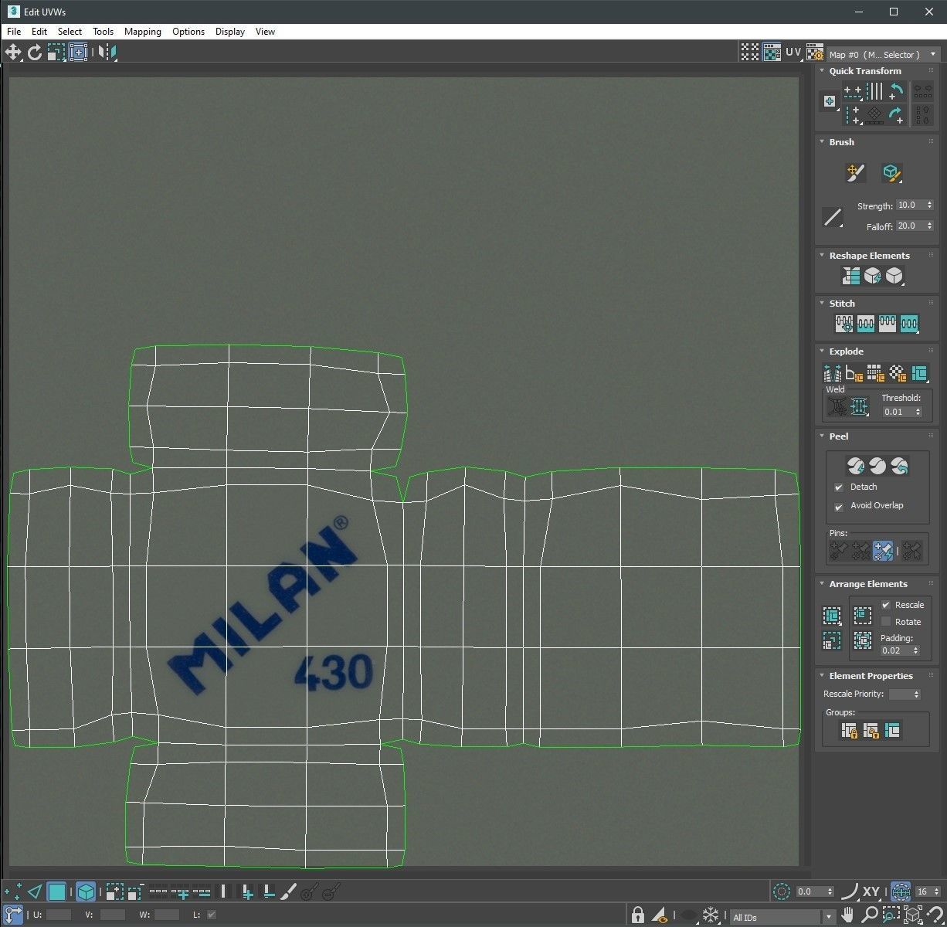Click the Quick Peel icon
947x927 pixels.
click(855, 466)
